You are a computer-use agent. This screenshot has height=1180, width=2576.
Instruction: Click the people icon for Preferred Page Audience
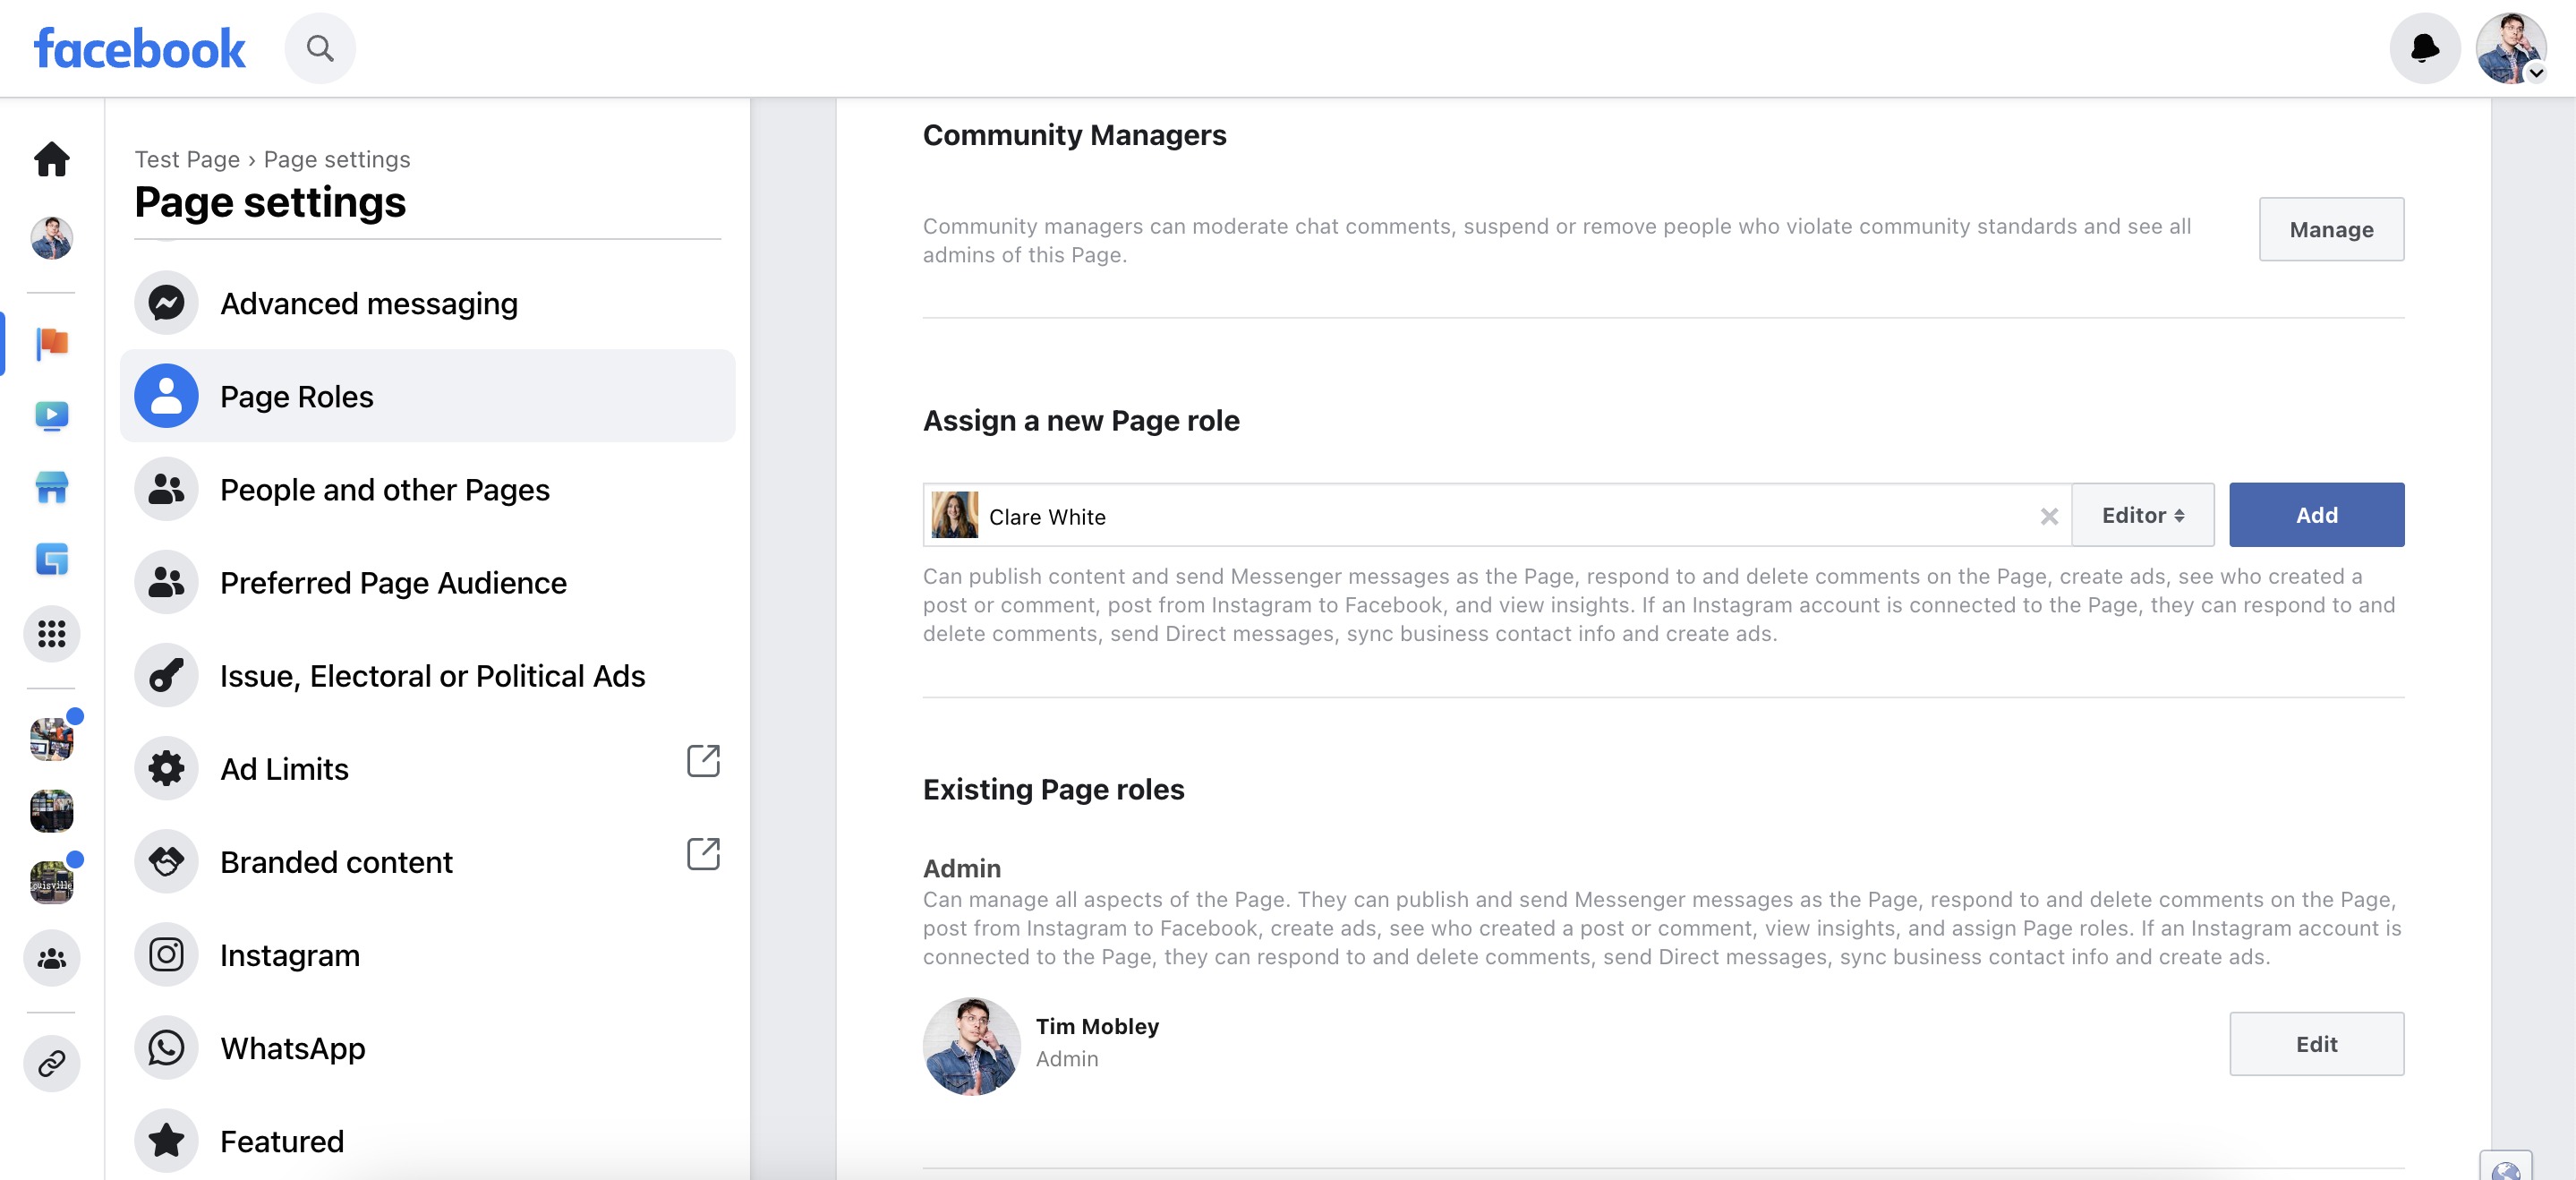point(166,582)
